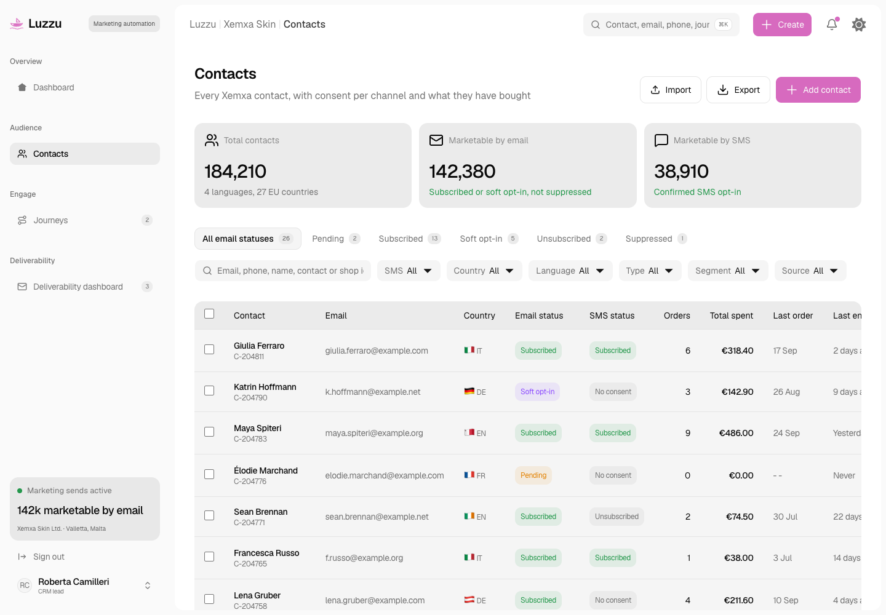Click the Export button

click(738, 90)
